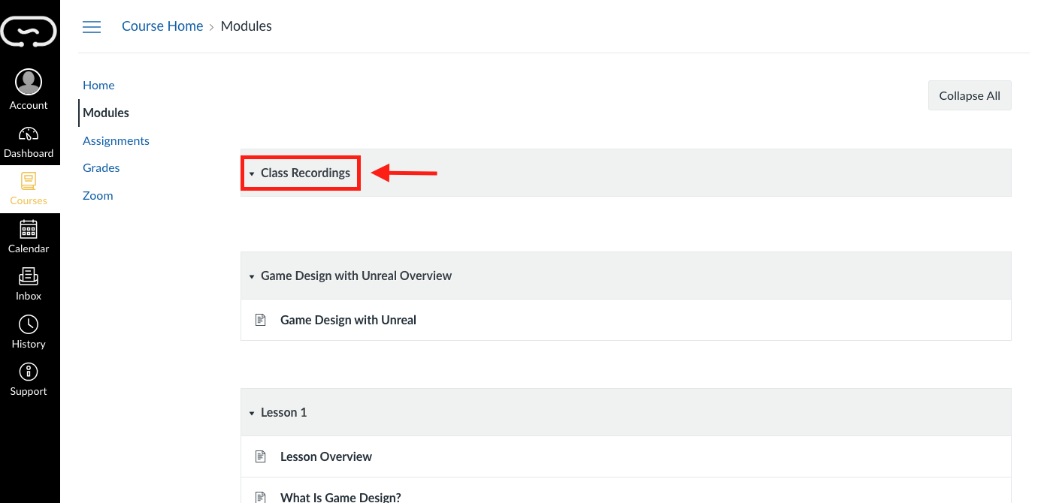Viewport: 1041px width, 503px height.
Task: Collapse the Lesson 1 module
Action: pos(252,413)
